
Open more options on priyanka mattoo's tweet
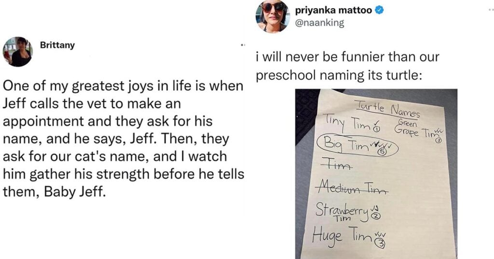(491, 10)
